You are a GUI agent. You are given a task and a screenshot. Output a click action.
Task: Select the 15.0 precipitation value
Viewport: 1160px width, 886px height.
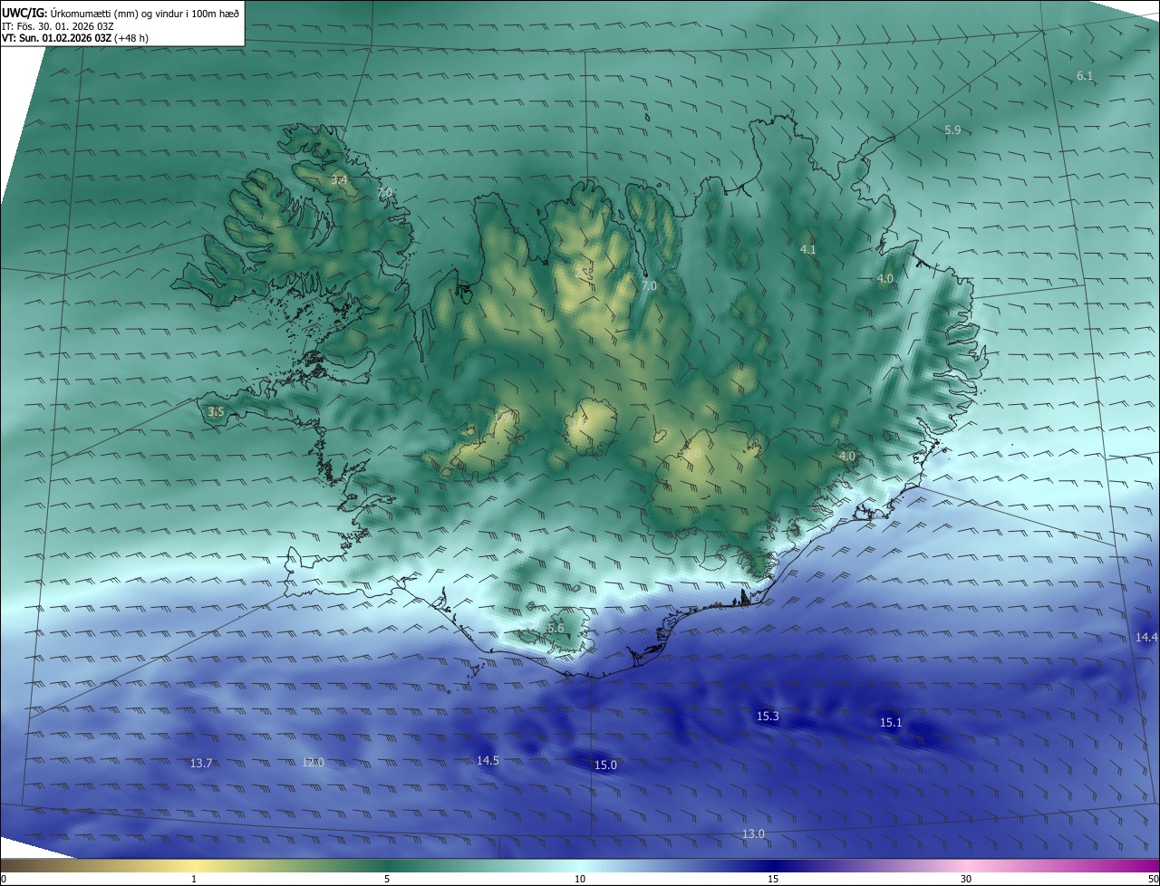tap(605, 766)
